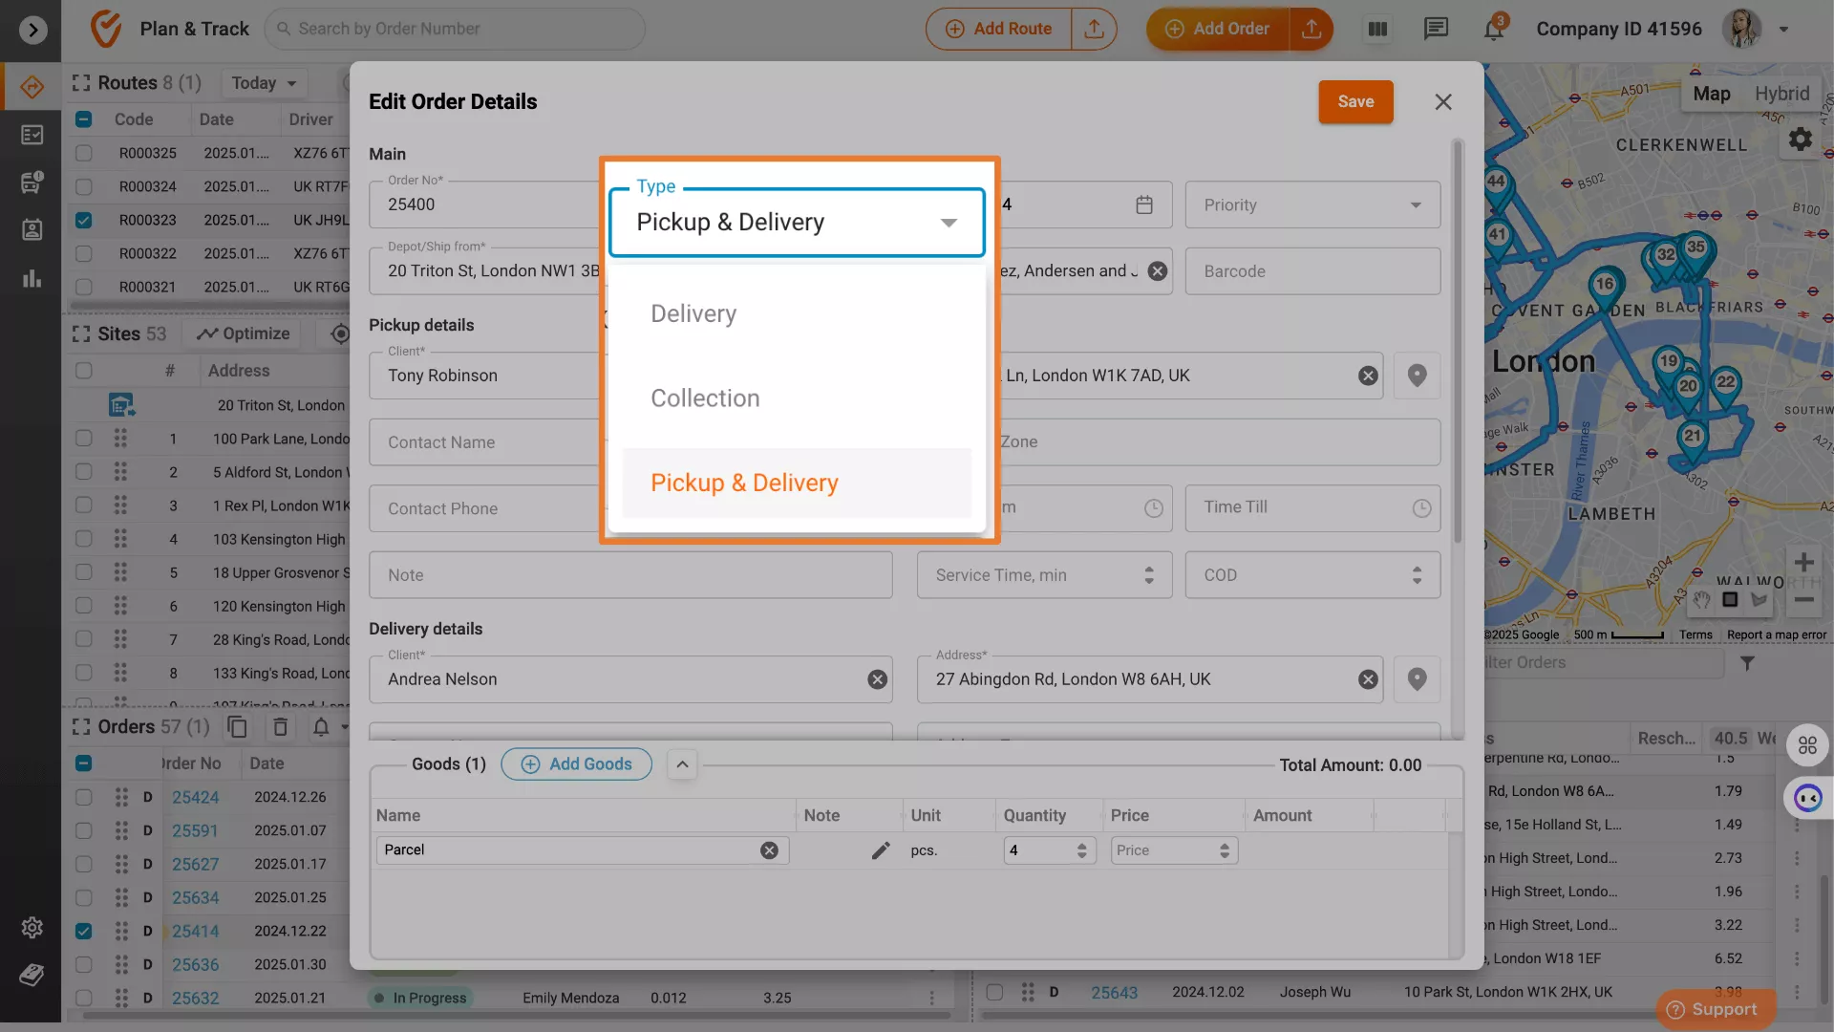Clear the Andrea Nelson client field
This screenshot has width=1834, height=1032.
[x=877, y=679]
